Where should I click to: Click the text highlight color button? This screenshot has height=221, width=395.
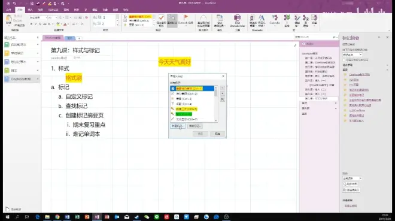point(58,24)
